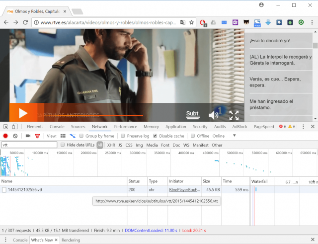
Task: Click the vtt filter input field
Action: click(29, 145)
